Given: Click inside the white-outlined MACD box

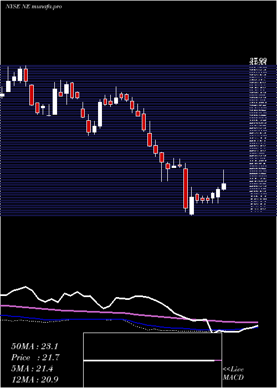Looking at the screenshot, I should (152, 360).
